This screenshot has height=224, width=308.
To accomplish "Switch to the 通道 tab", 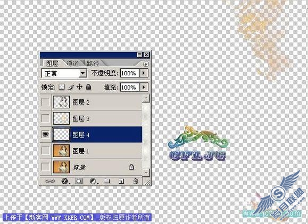I will pos(73,63).
